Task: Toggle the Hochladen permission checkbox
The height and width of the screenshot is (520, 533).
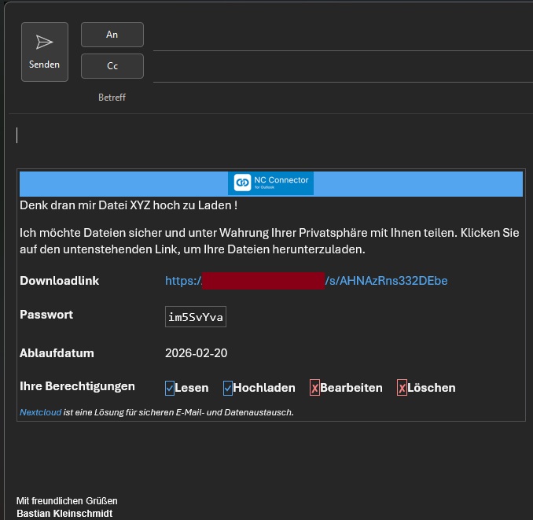Action: coord(228,388)
